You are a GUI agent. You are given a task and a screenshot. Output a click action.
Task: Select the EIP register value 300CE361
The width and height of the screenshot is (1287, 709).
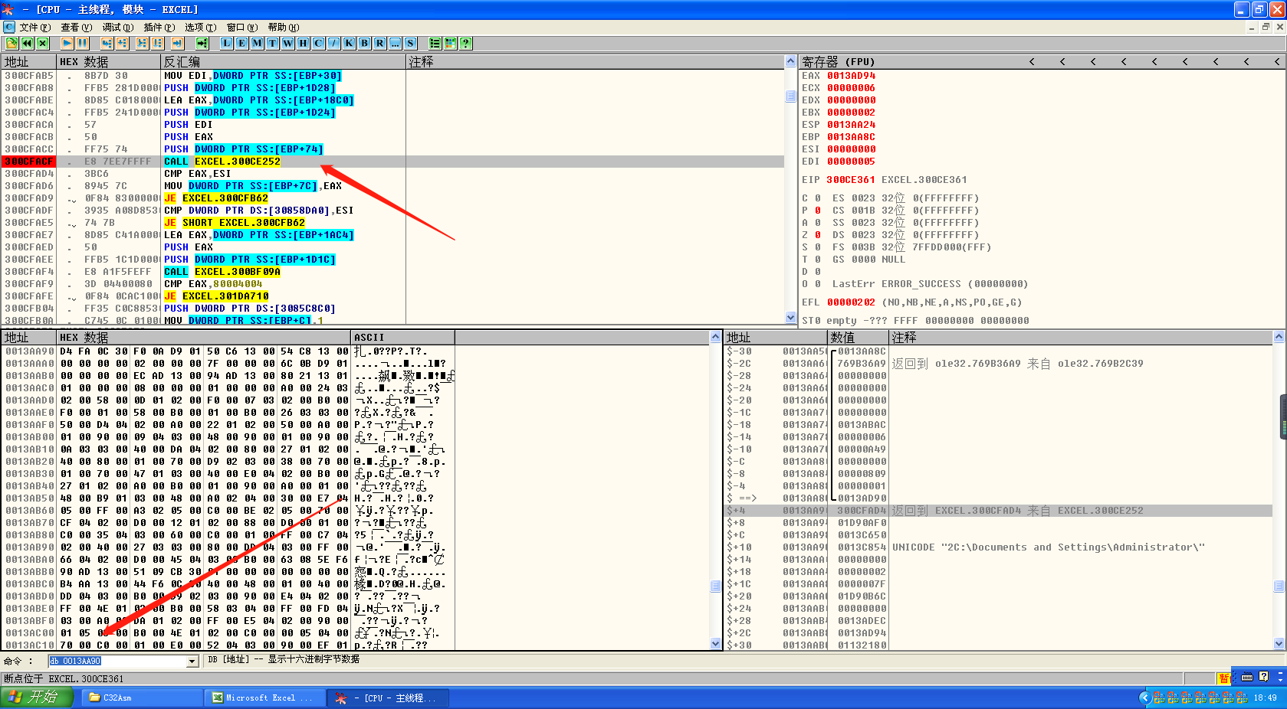(x=850, y=180)
